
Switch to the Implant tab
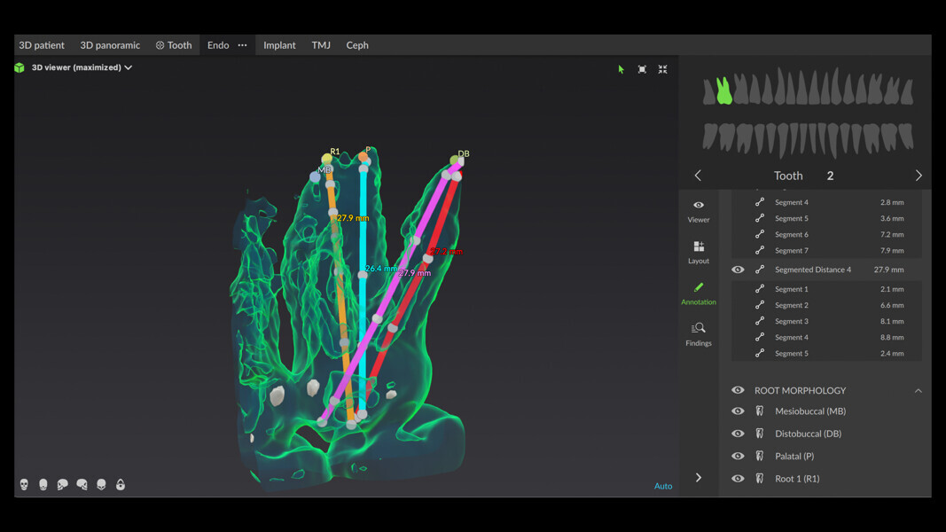(279, 44)
